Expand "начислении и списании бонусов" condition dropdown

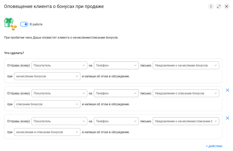(x=47, y=132)
